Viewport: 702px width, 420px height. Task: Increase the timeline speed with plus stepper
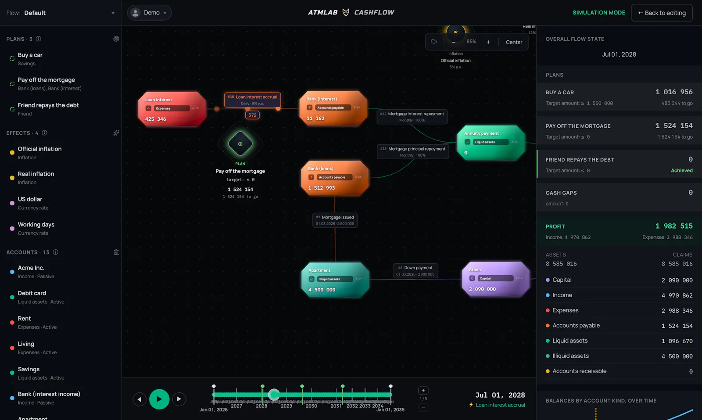tap(423, 391)
